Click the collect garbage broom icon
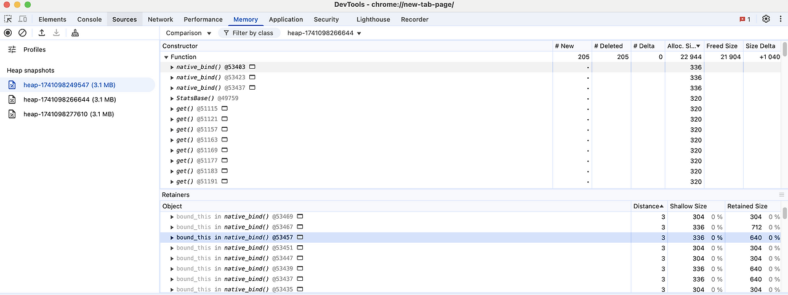Image resolution: width=788 pixels, height=295 pixels. (75, 33)
